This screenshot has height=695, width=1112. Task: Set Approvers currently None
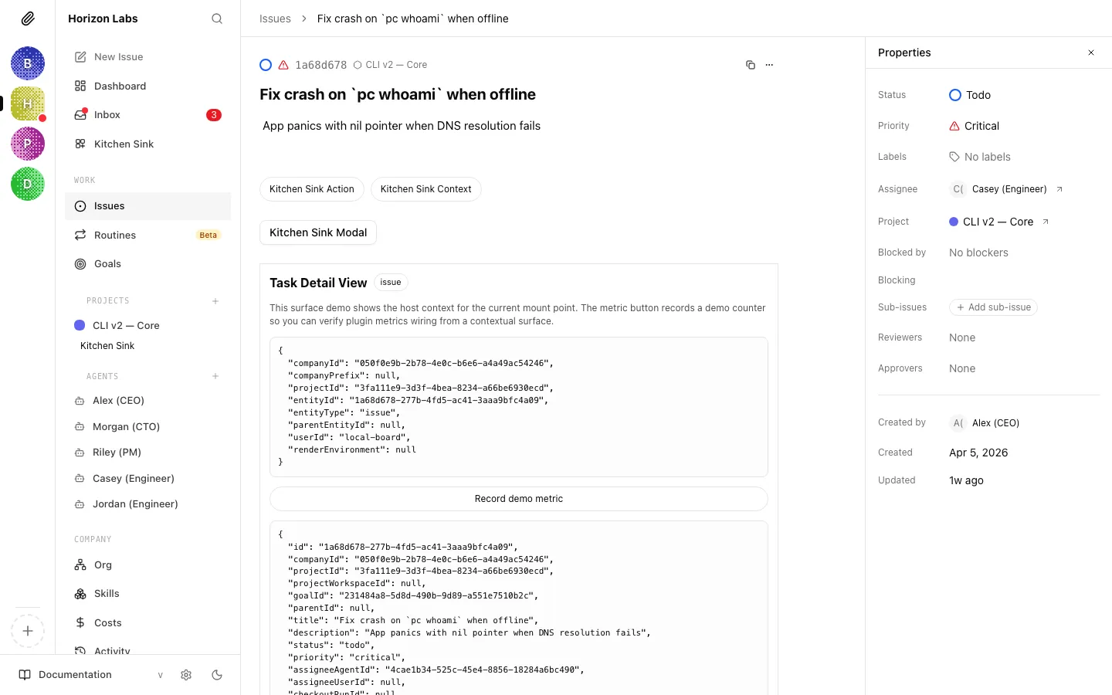coord(962,368)
